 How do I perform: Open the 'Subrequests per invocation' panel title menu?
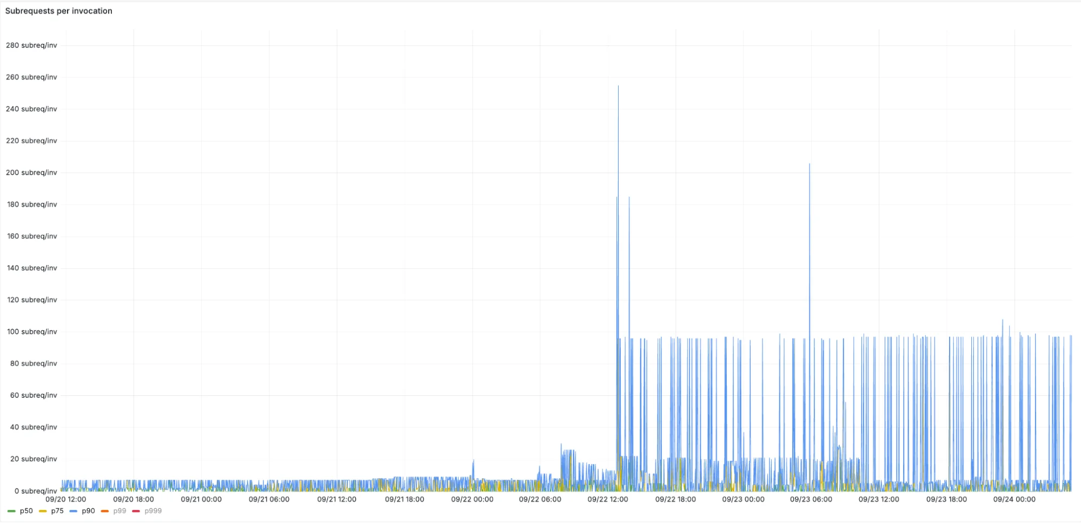[58, 11]
